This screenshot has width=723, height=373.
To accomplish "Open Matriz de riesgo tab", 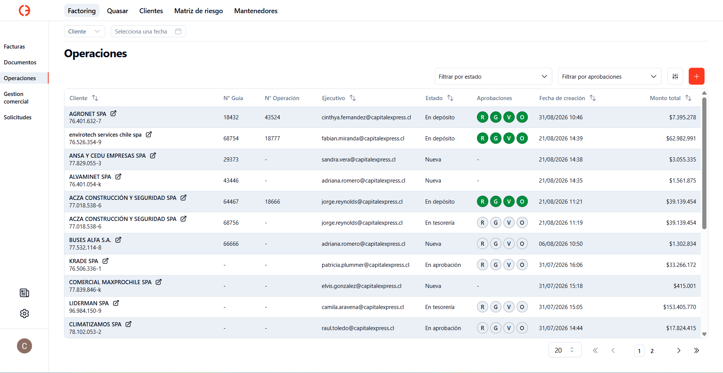I will [199, 11].
